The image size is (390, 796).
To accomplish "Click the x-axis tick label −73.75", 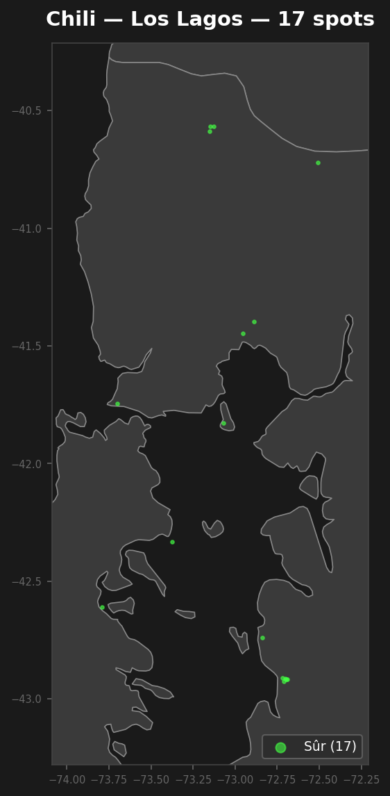I will (108, 779).
